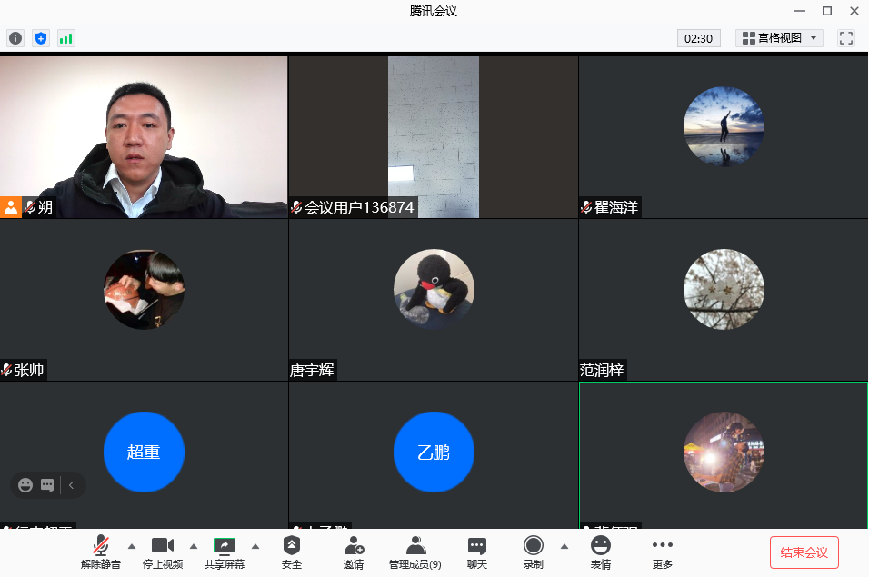Check the green network signal icon
The image size is (869, 577).
click(x=66, y=38)
